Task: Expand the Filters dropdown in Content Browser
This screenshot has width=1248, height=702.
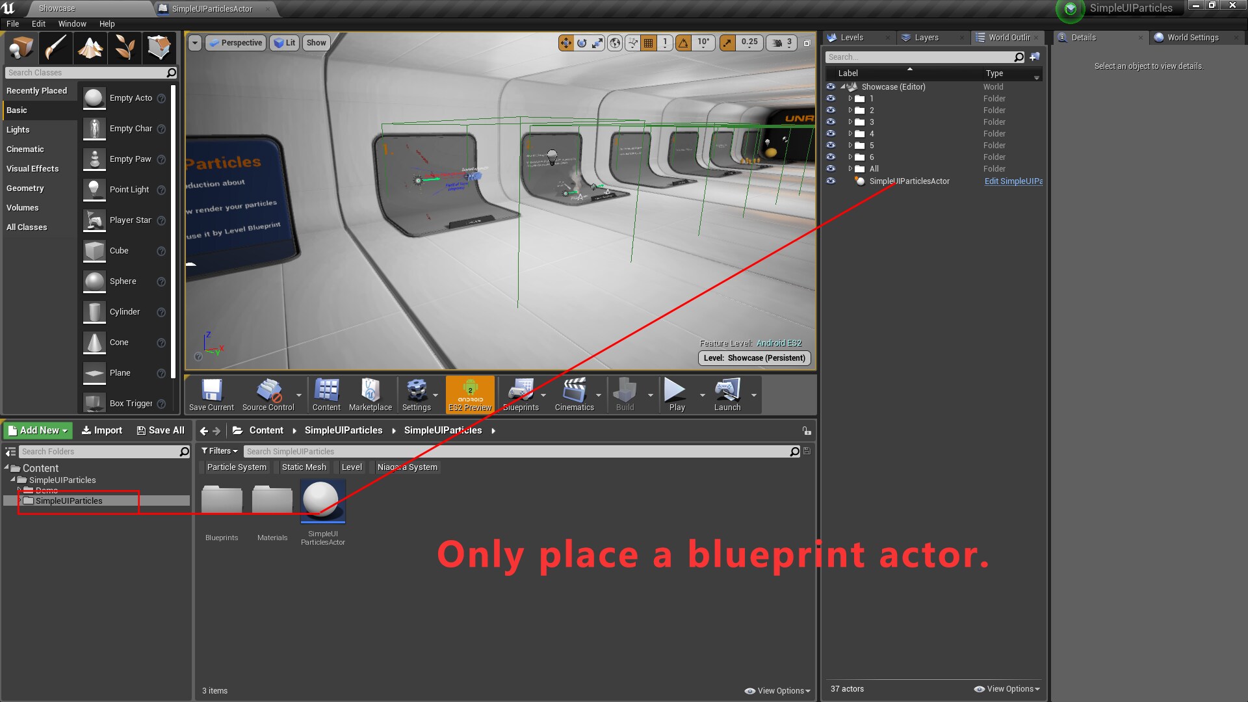Action: pos(220,450)
